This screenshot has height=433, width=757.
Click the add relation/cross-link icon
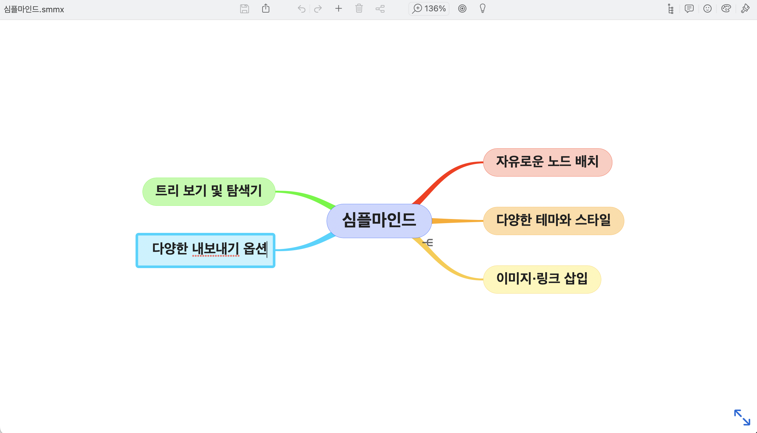(x=380, y=9)
